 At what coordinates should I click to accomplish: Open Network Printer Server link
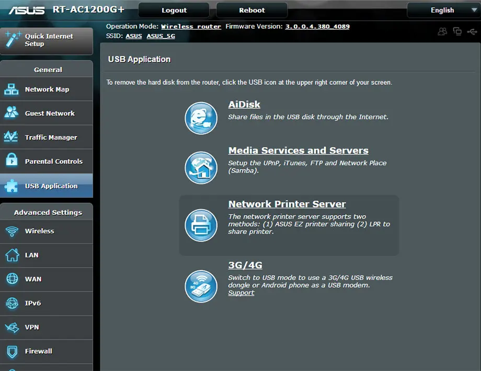coord(287,204)
